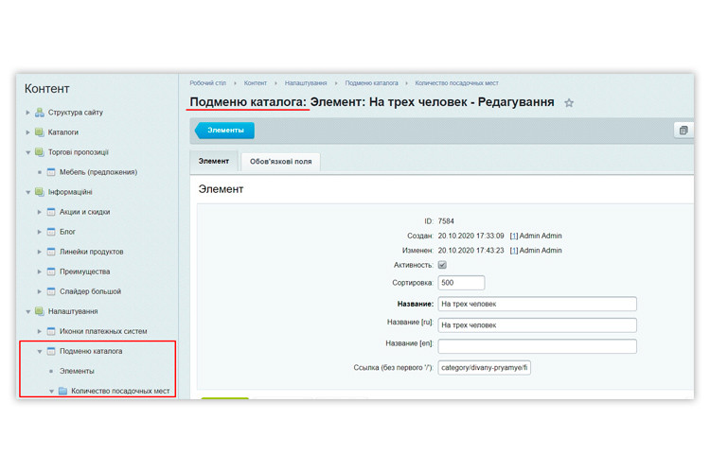Click the Блог list icon
This screenshot has height=473, width=710.
[51, 232]
